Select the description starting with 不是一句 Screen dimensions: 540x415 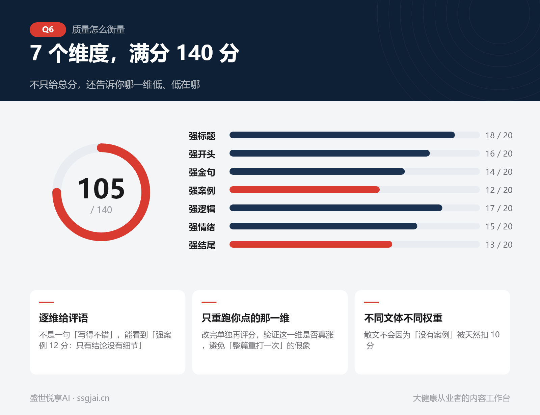point(105,340)
